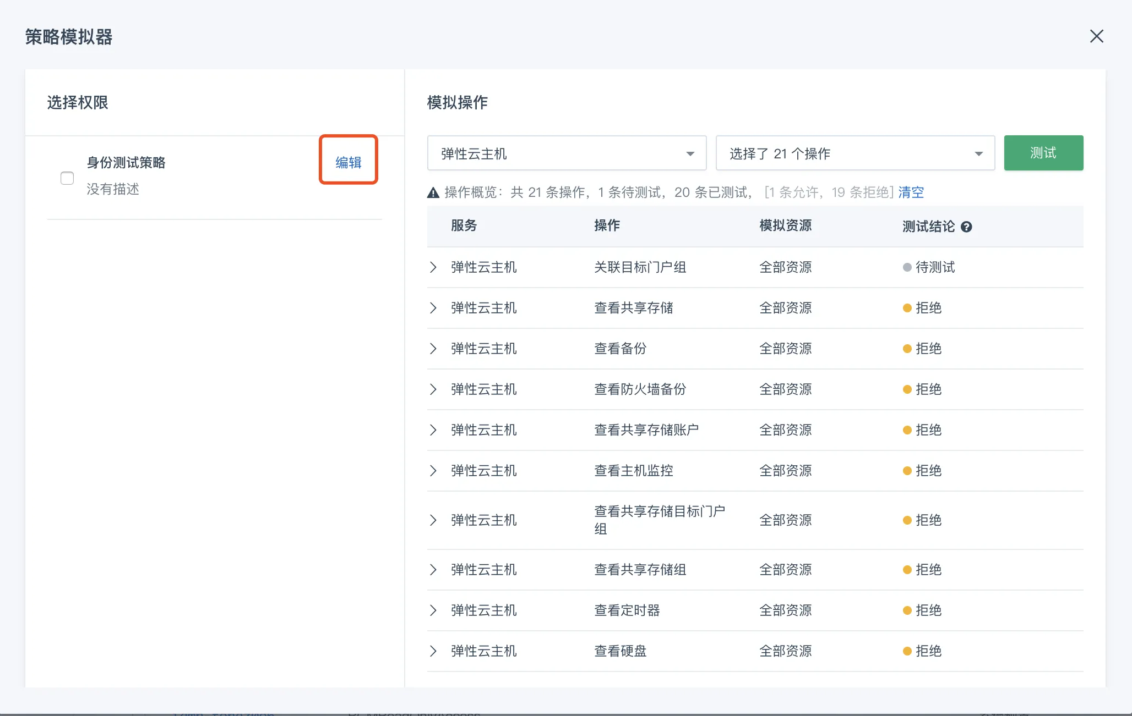Expand the 查看共享存储 row
The height and width of the screenshot is (716, 1132).
click(x=433, y=308)
